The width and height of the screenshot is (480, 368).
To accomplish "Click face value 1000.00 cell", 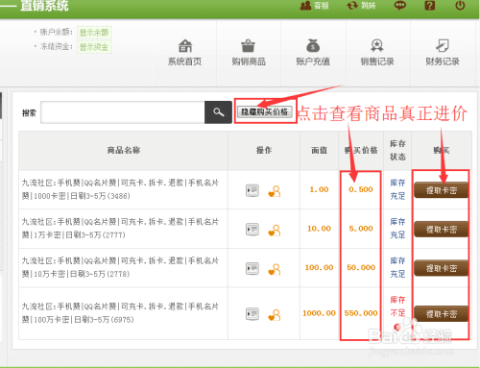I will coord(319,313).
